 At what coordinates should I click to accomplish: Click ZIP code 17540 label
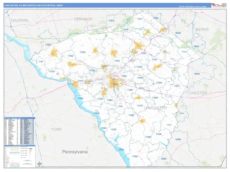pos(139,67)
